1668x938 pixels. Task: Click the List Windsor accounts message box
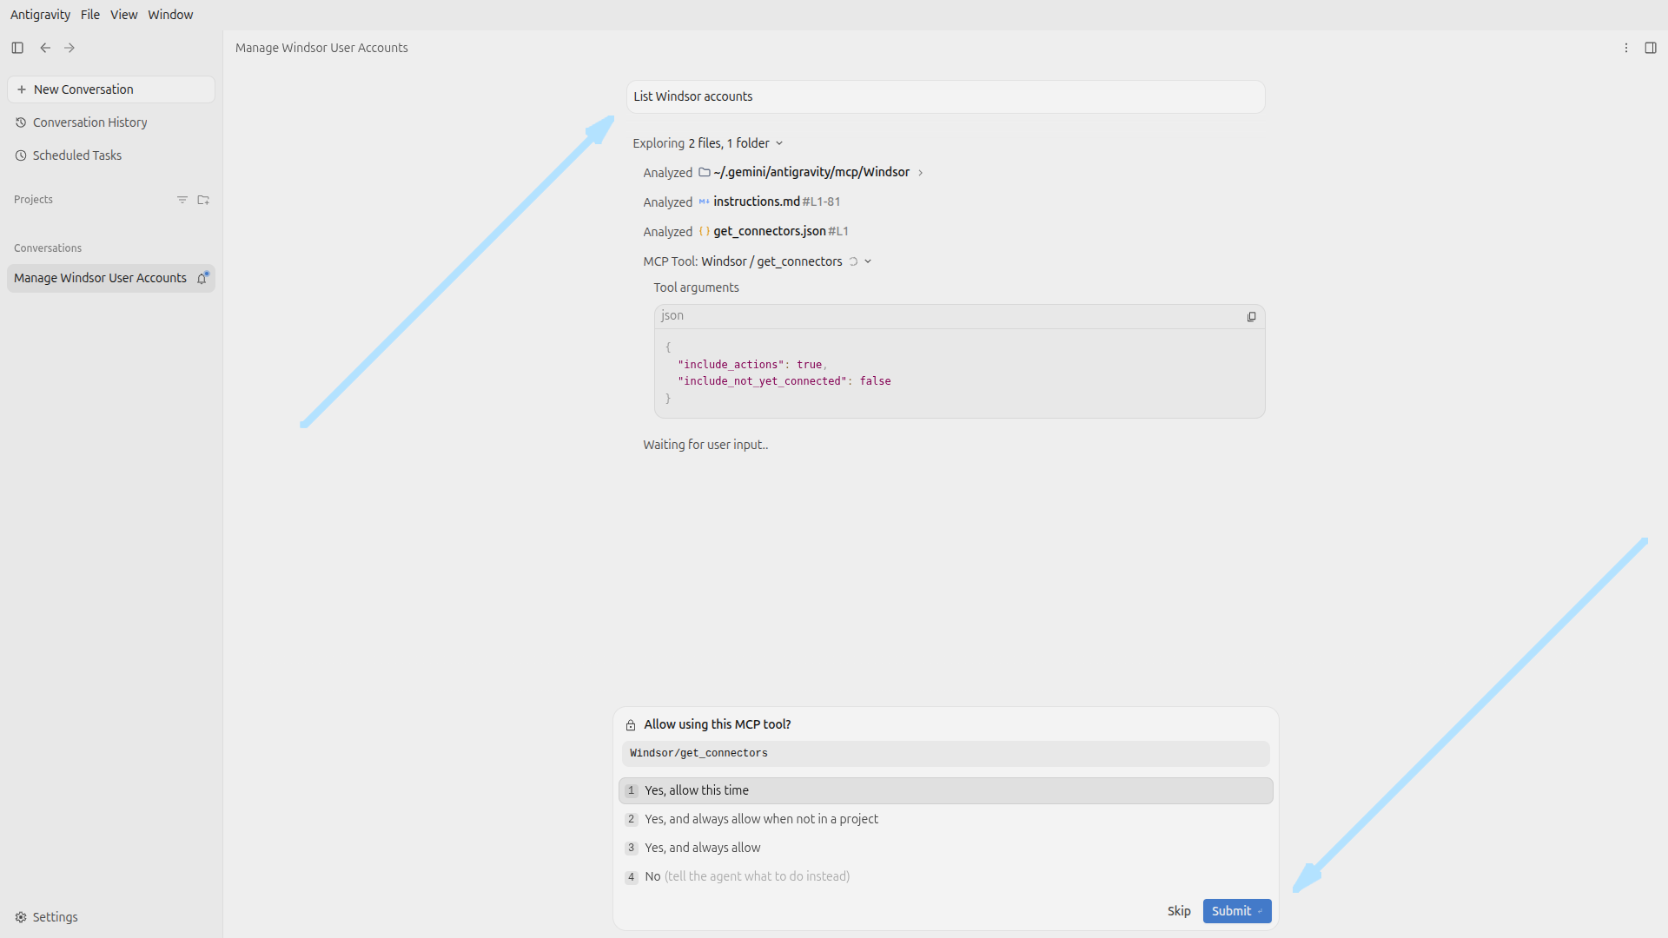pos(945,96)
